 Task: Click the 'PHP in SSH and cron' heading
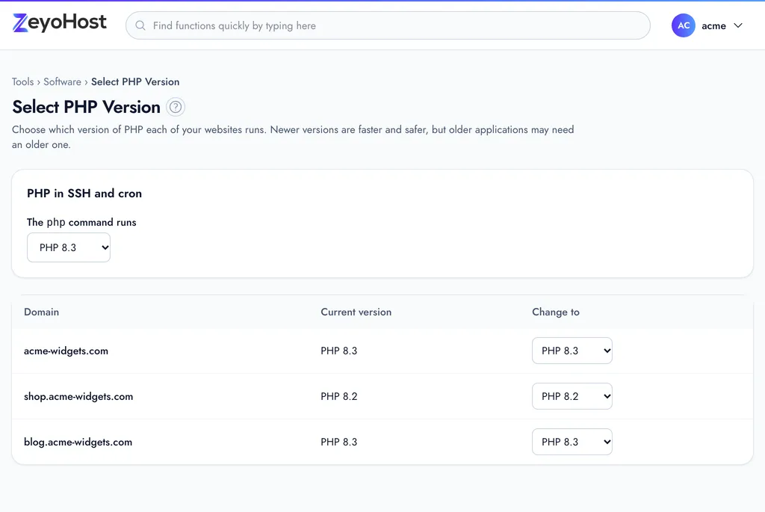point(84,194)
